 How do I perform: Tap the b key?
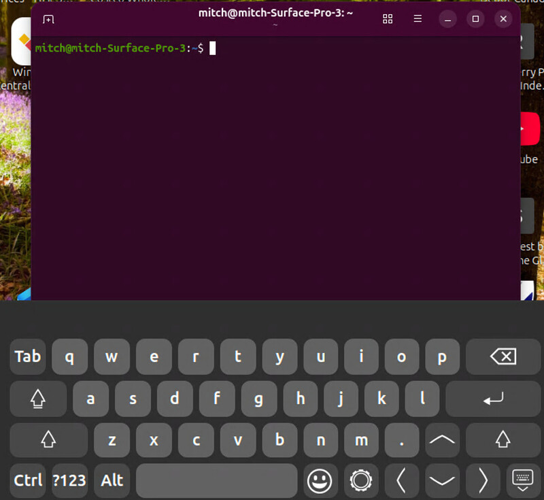click(279, 440)
